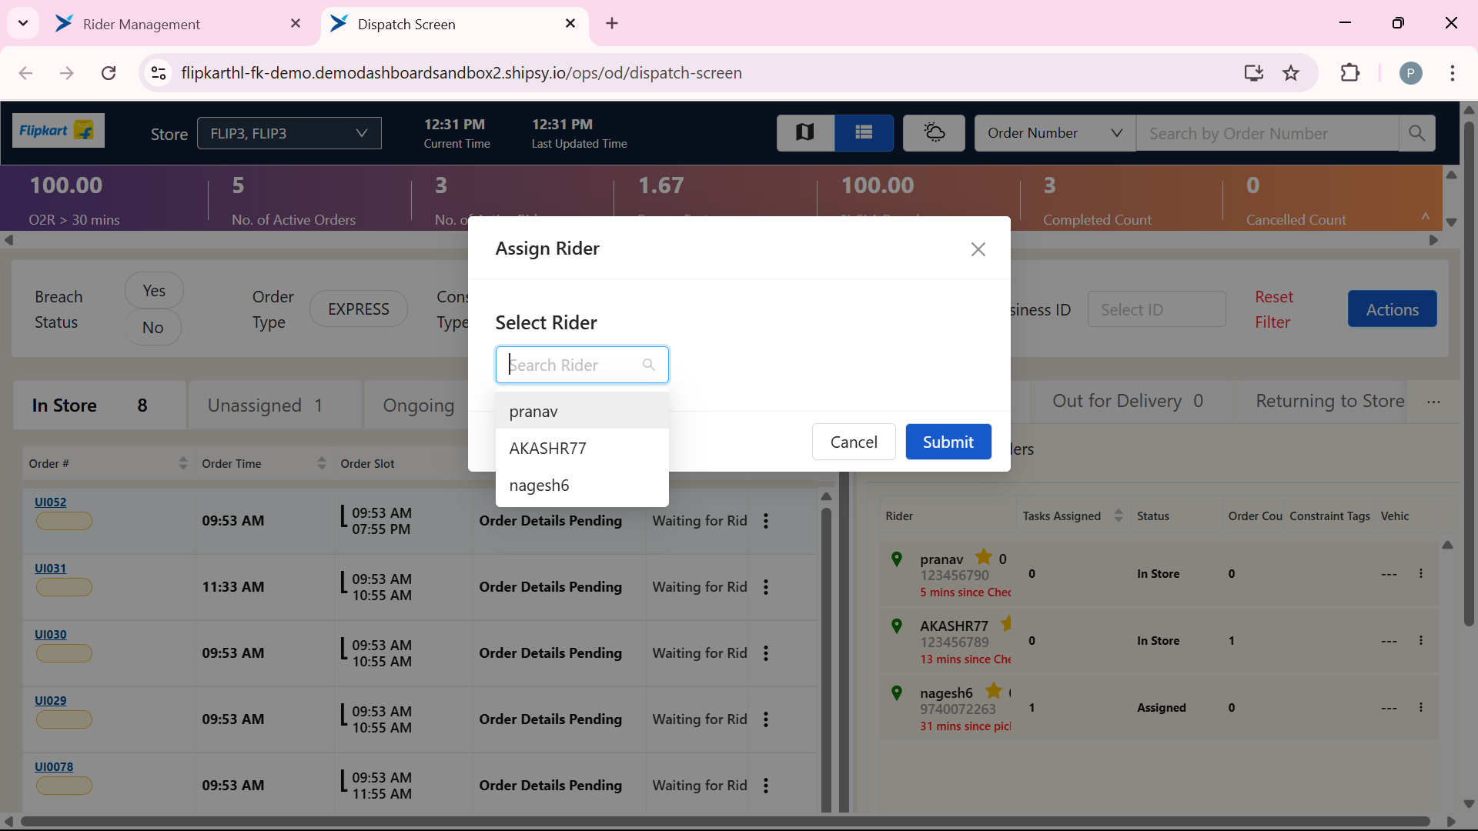Image resolution: width=1478 pixels, height=831 pixels.
Task: Switch to In Store tab
Action: pos(100,405)
